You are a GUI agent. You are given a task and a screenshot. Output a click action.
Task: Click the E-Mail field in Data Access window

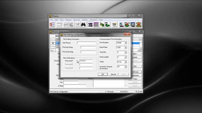pyautogui.click(x=74, y=86)
